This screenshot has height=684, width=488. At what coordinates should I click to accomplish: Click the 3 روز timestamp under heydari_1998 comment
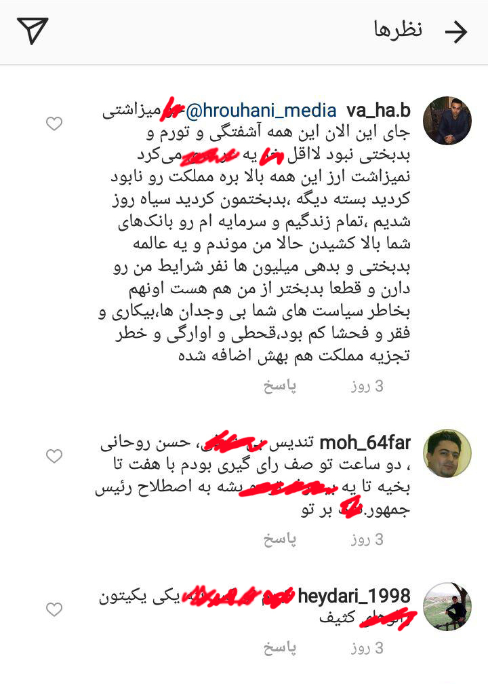point(367,648)
